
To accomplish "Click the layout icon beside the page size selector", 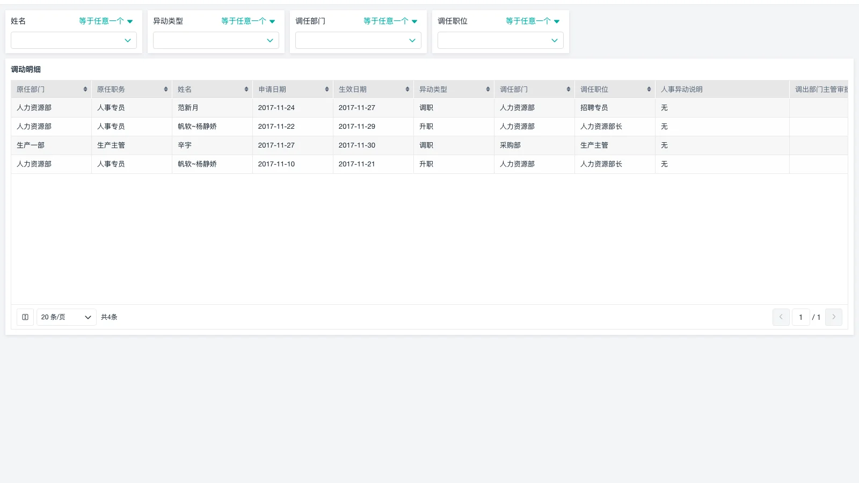I will [x=25, y=317].
